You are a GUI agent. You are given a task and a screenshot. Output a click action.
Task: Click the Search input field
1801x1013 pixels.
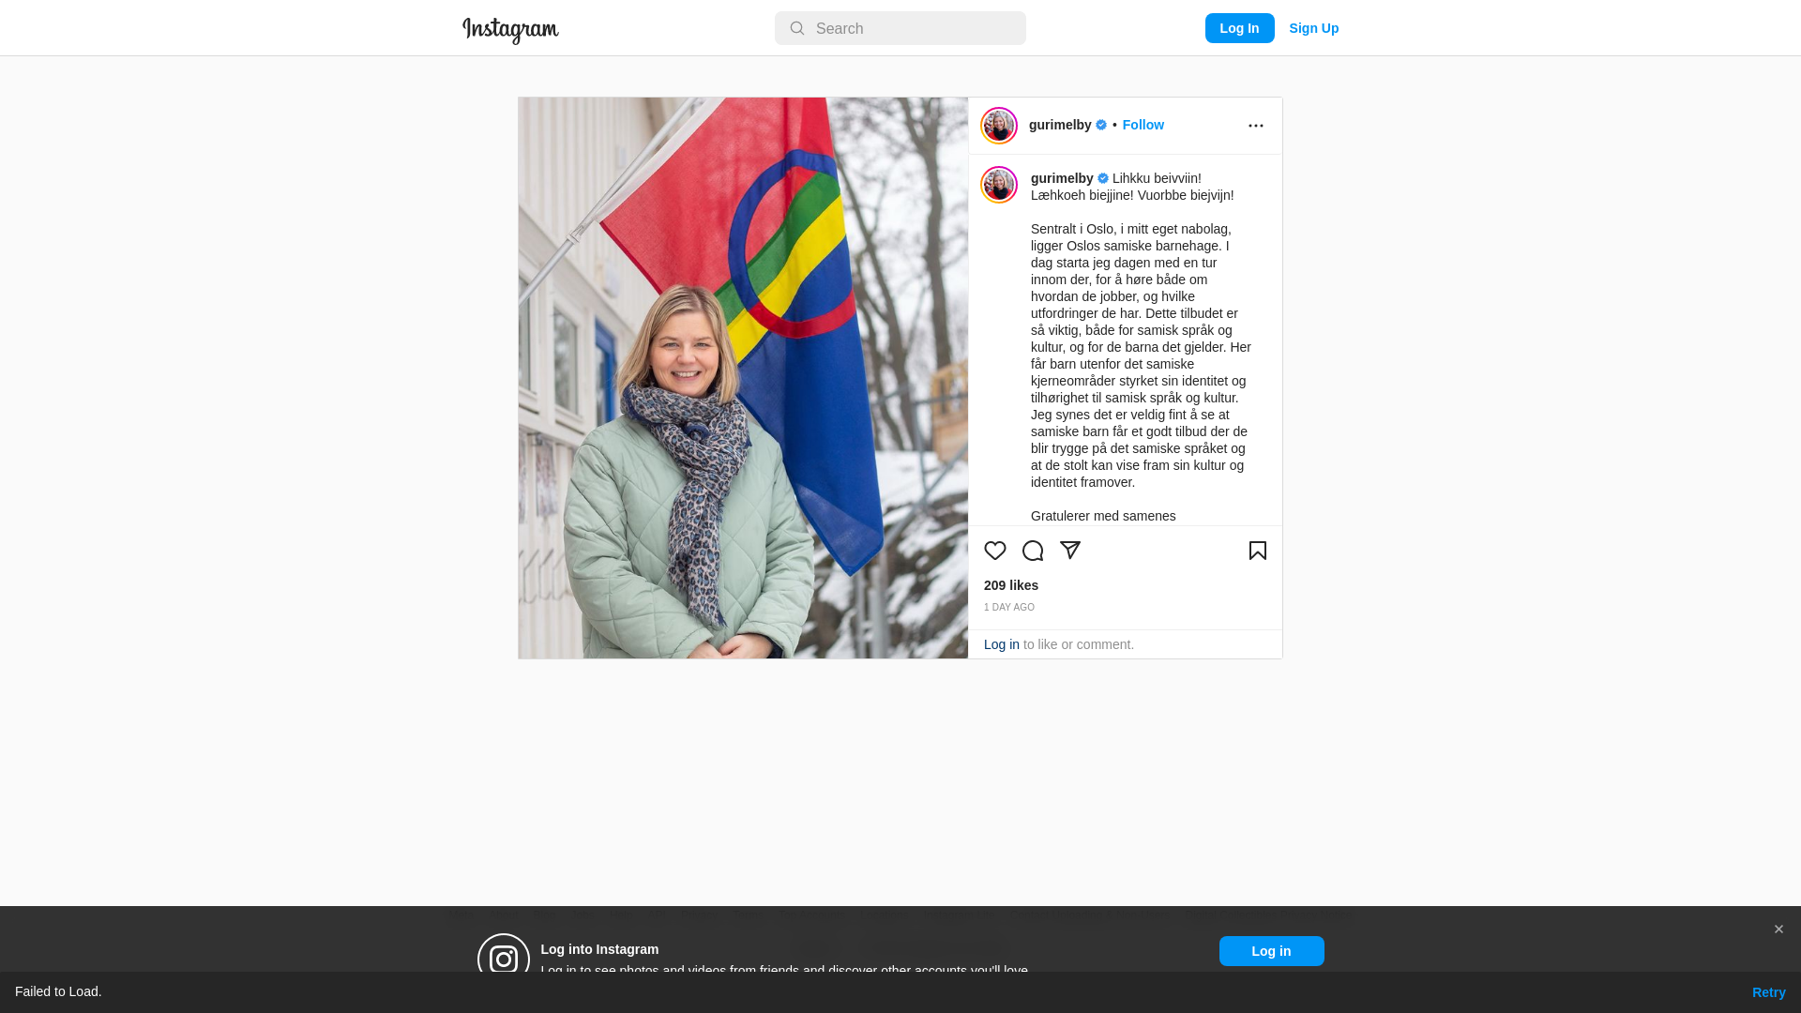(900, 28)
